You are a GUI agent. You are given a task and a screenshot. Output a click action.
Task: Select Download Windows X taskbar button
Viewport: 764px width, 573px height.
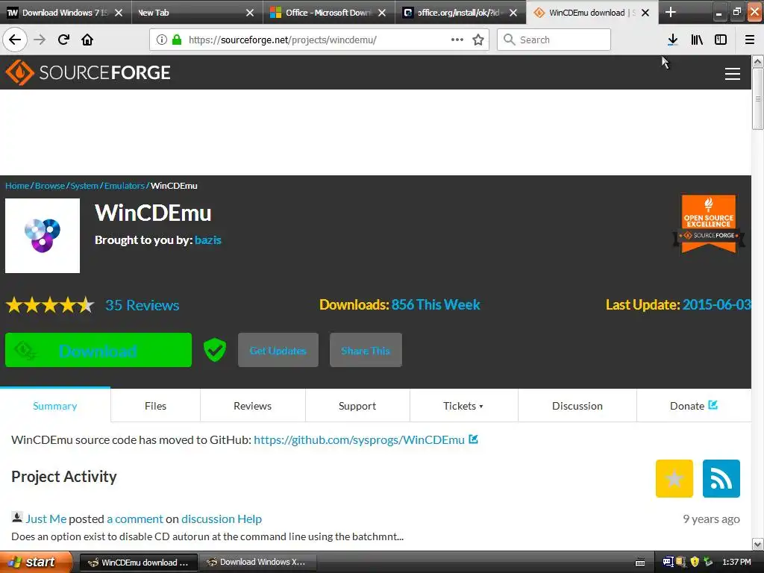(258, 563)
